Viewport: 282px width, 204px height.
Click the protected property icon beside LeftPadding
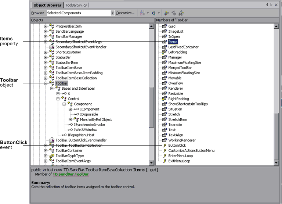164,52
